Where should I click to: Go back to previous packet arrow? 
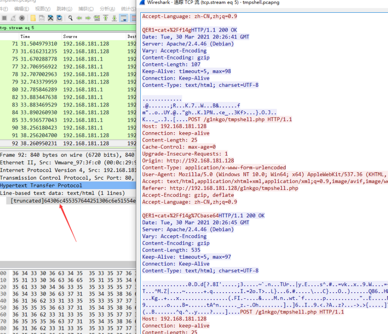[79, 18]
